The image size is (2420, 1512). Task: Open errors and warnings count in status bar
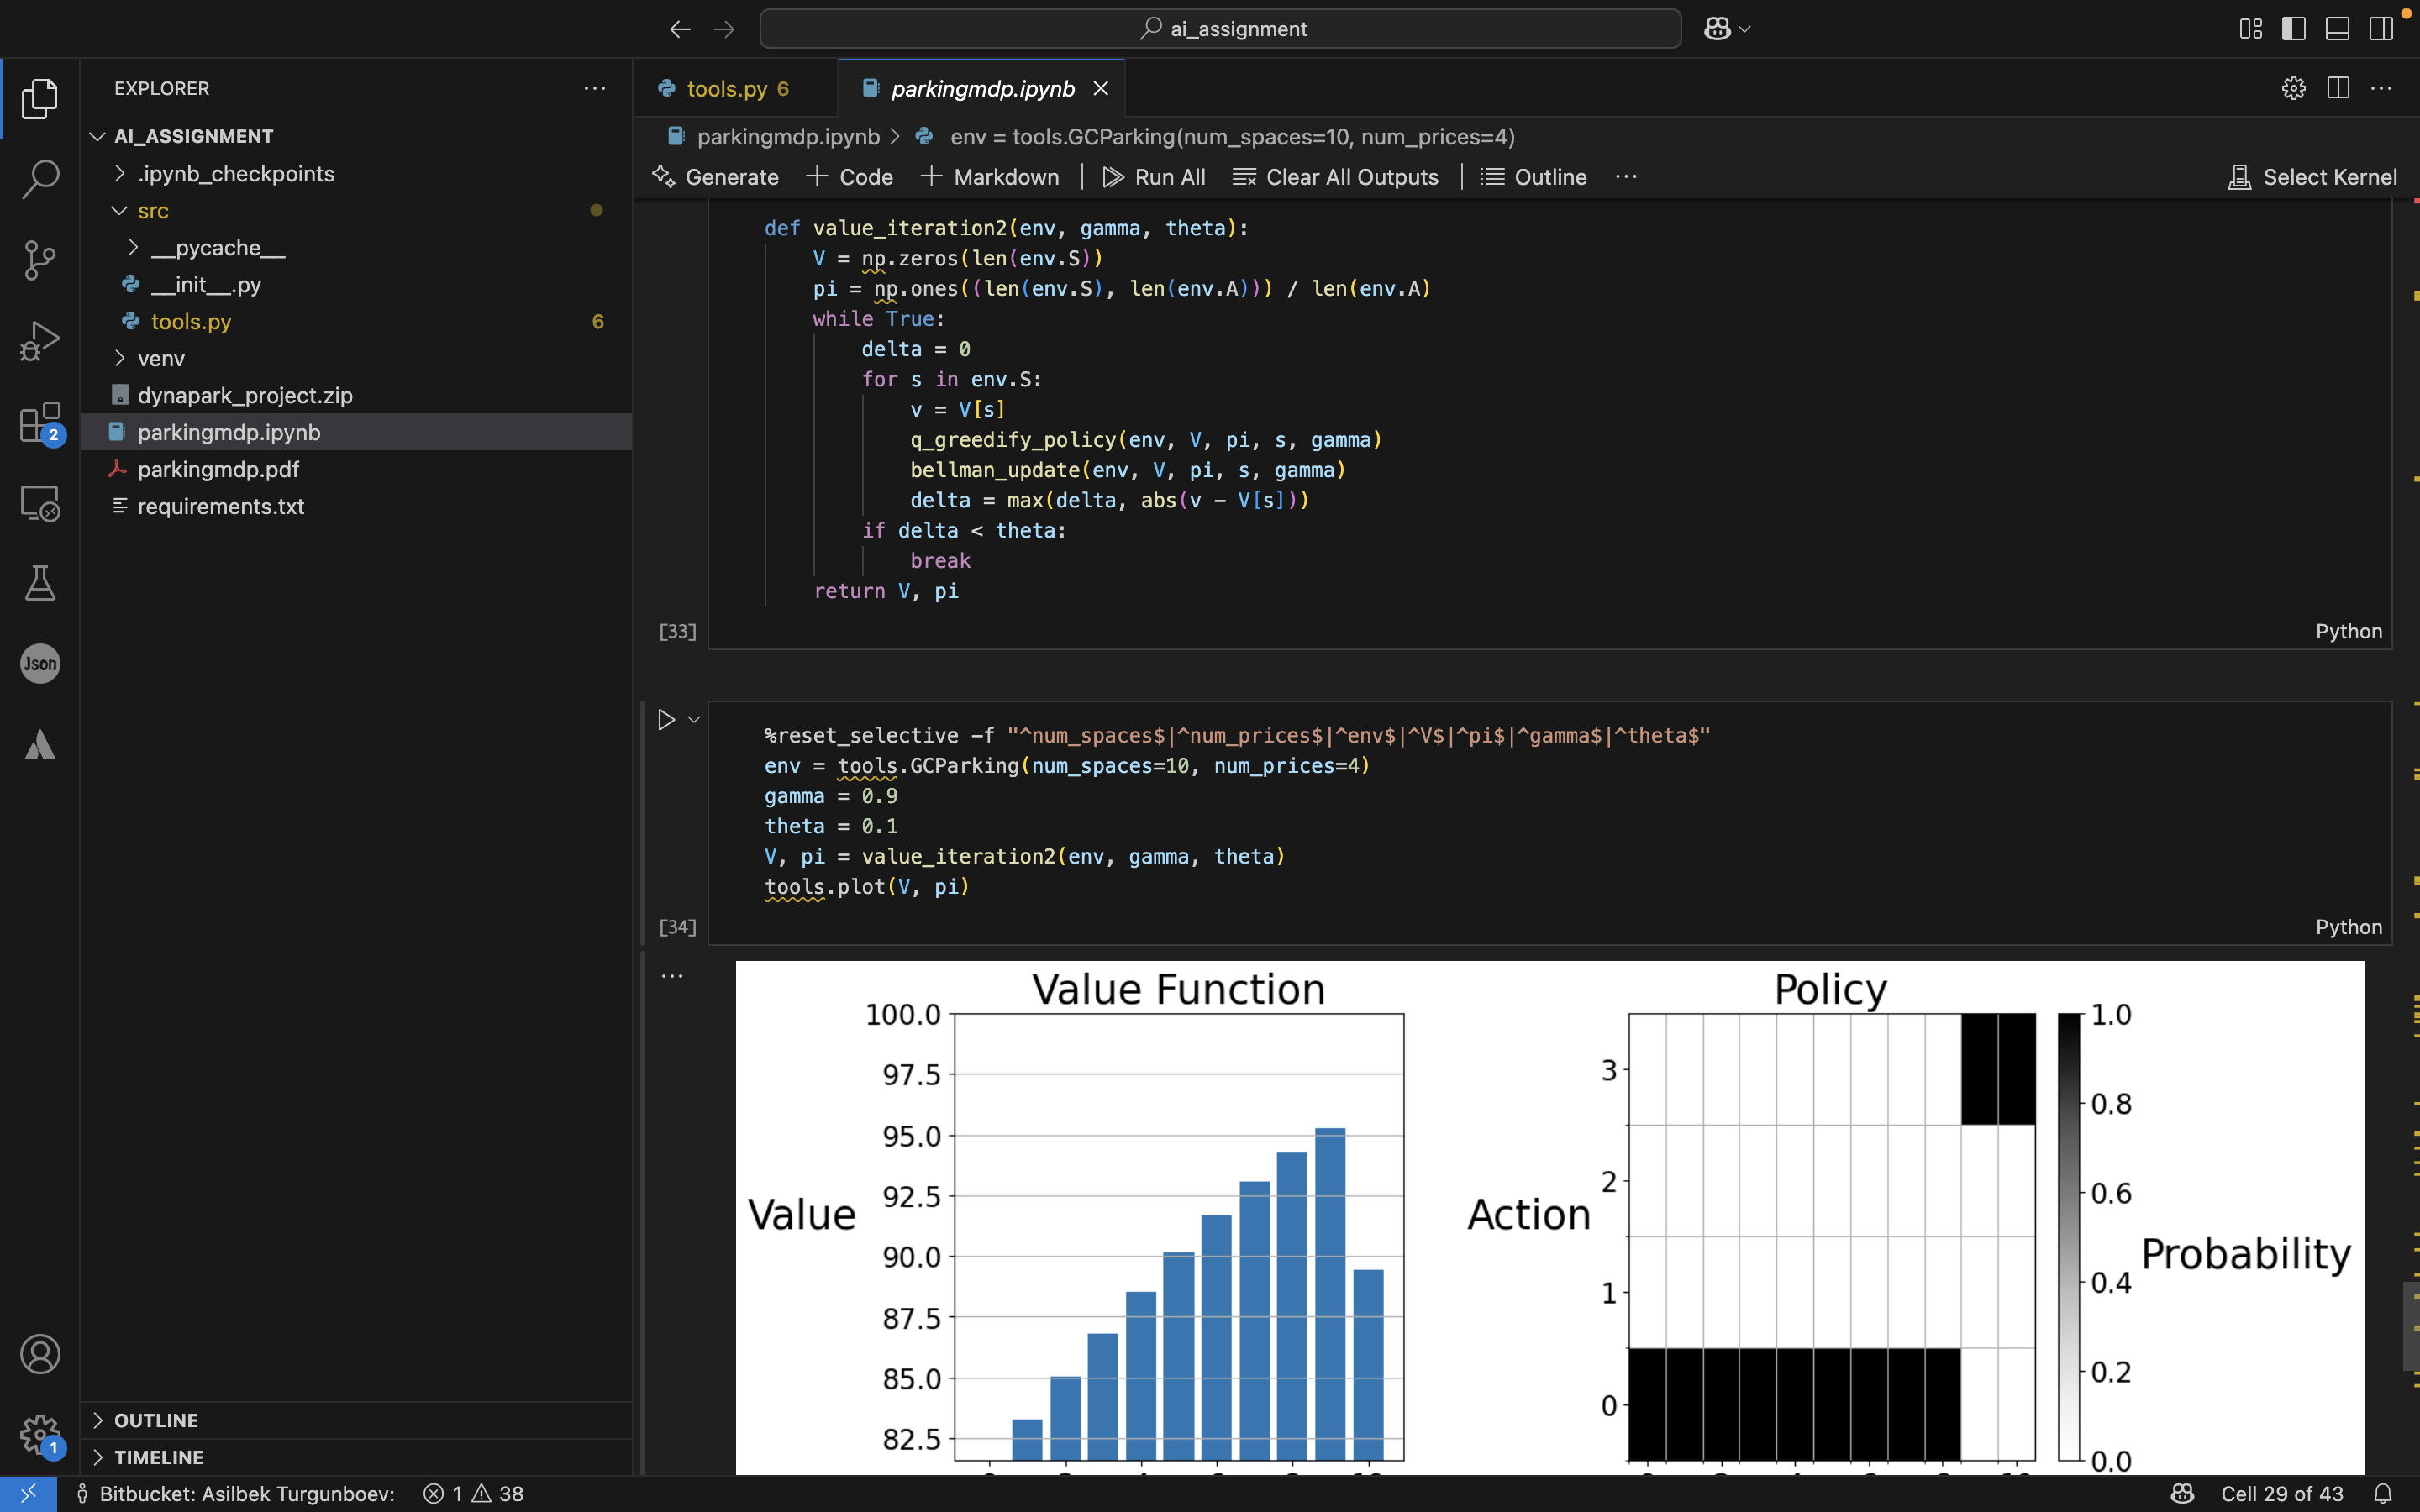474,1493
